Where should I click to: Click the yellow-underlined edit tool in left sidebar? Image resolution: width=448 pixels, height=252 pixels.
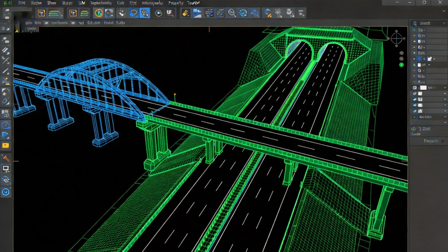[6, 81]
